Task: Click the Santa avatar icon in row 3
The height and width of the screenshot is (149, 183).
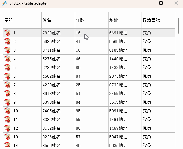Action: tap(7, 50)
